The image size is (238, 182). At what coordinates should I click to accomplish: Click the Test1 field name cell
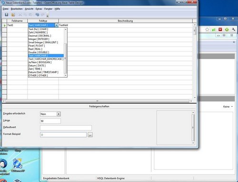point(17,25)
